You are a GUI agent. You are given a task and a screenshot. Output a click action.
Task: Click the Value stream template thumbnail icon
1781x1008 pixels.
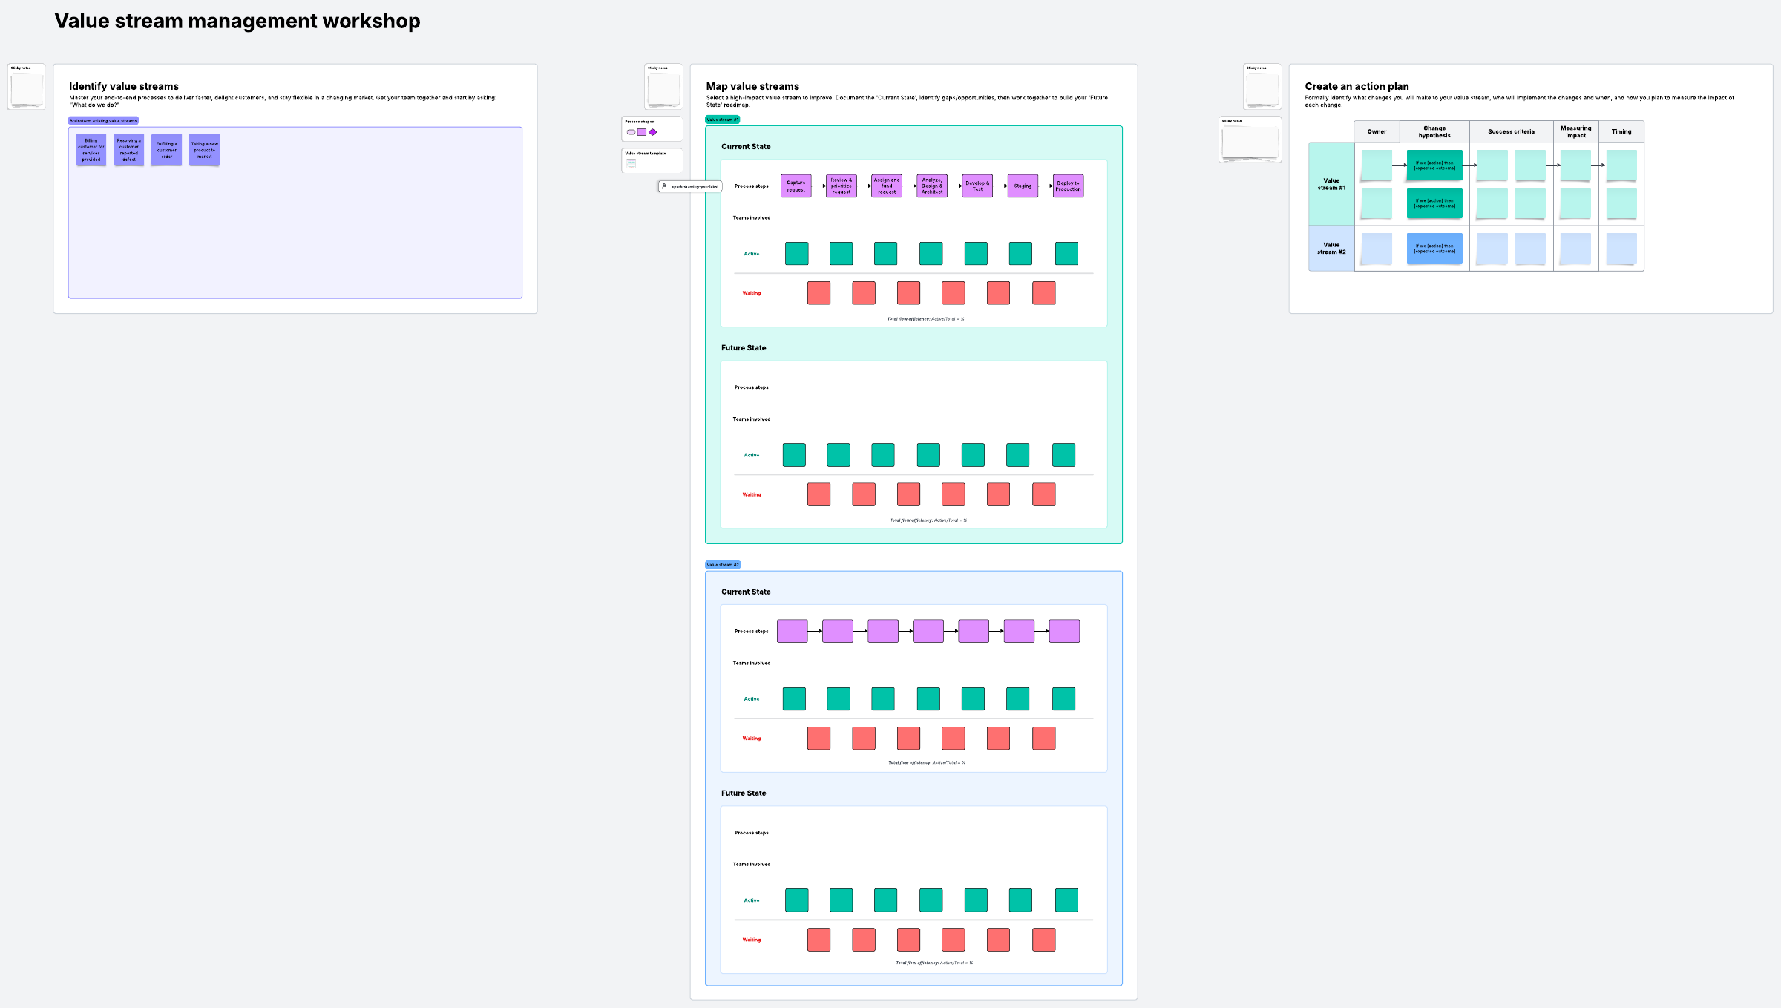click(x=632, y=163)
